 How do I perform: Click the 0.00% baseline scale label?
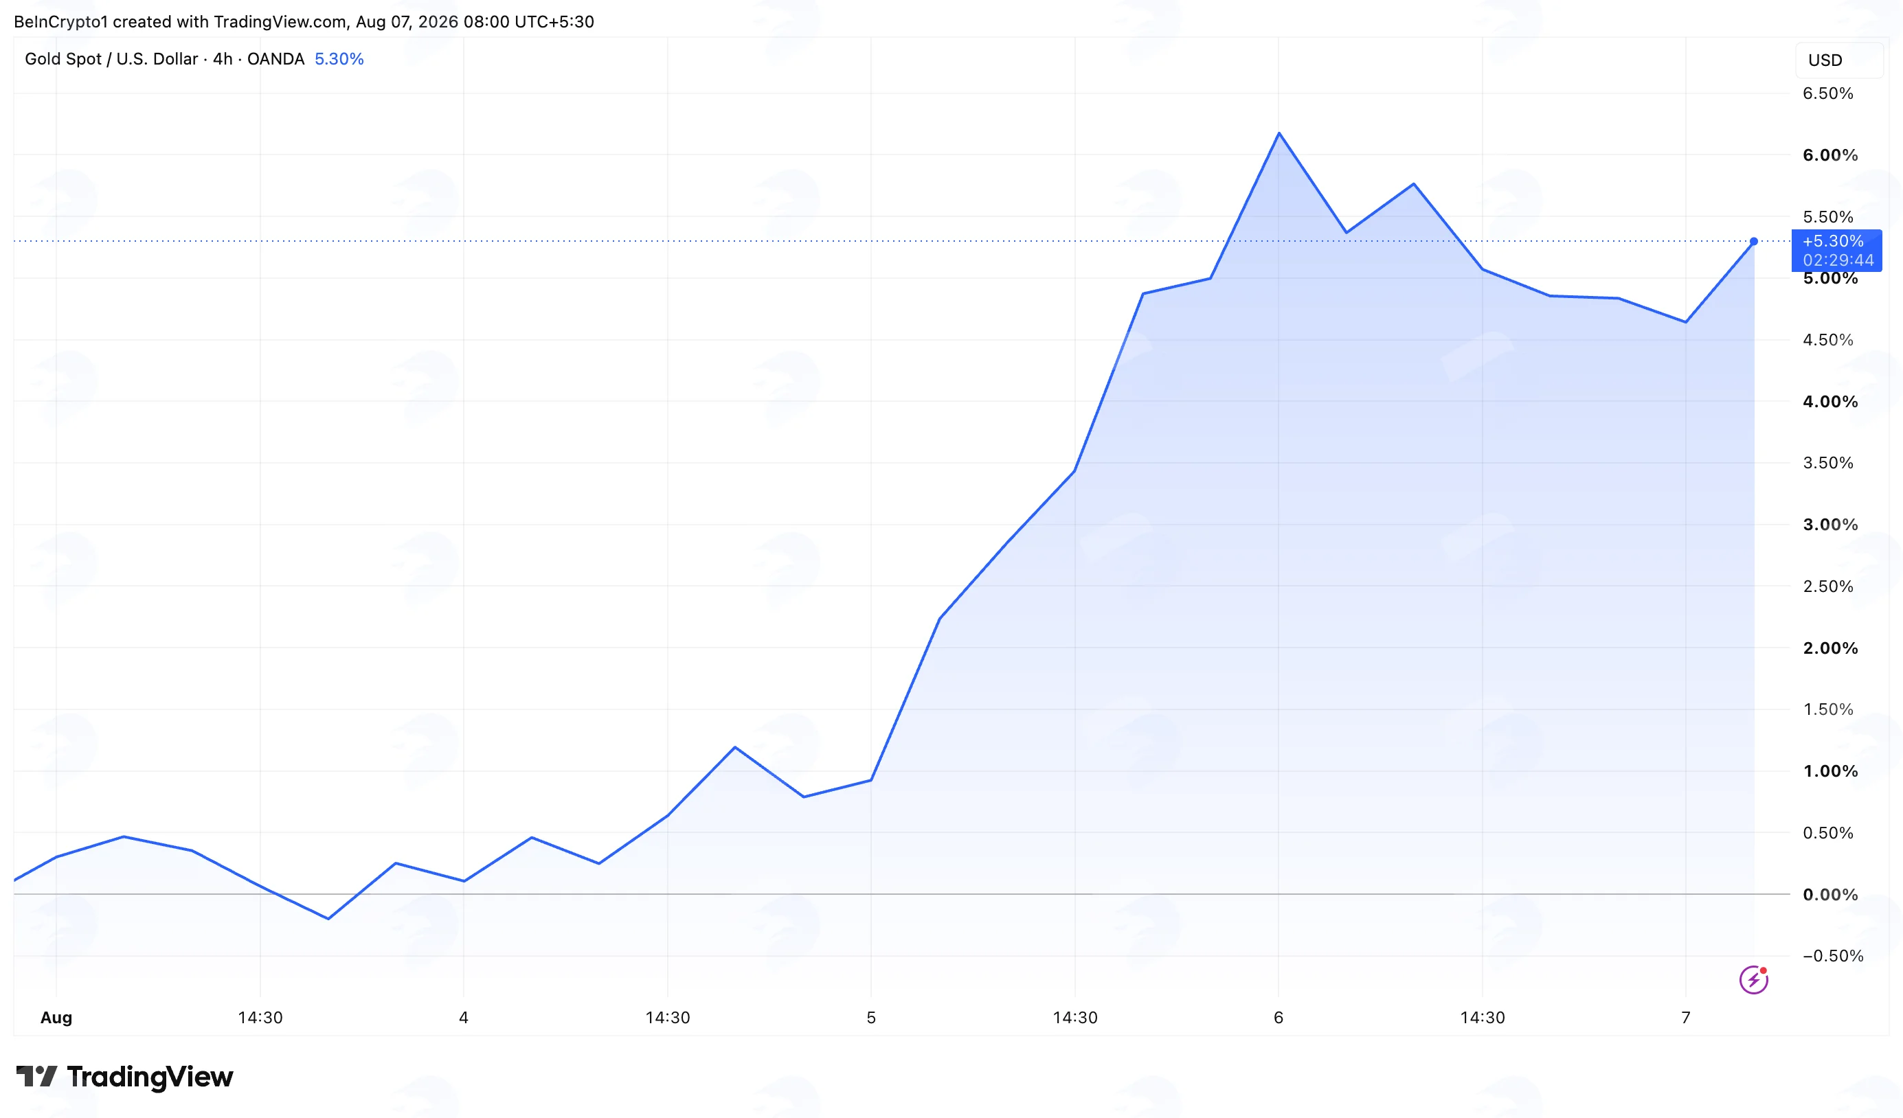tap(1830, 895)
